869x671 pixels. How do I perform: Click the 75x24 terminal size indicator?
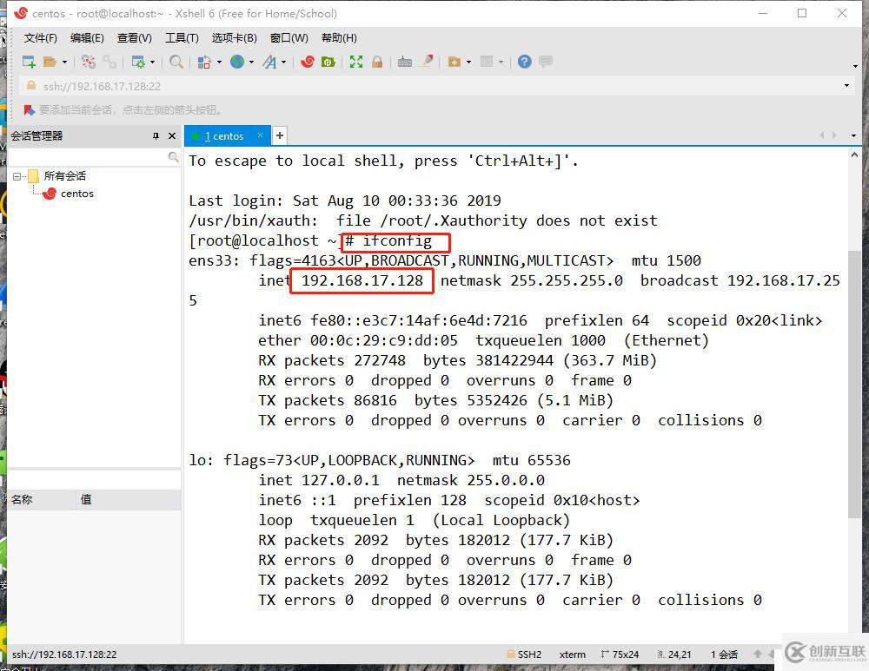pyautogui.click(x=620, y=655)
